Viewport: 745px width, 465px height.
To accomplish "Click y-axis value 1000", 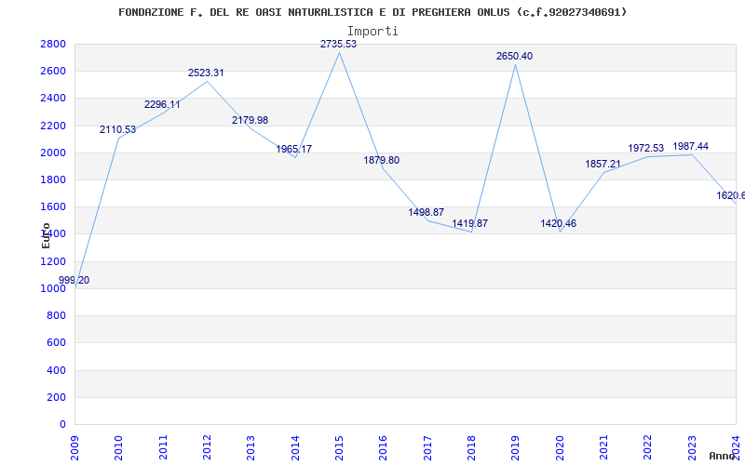I will tap(53, 288).
